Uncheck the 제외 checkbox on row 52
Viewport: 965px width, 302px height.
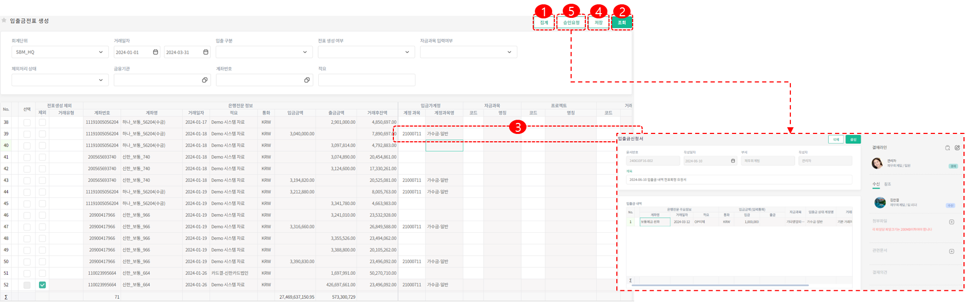click(x=42, y=285)
